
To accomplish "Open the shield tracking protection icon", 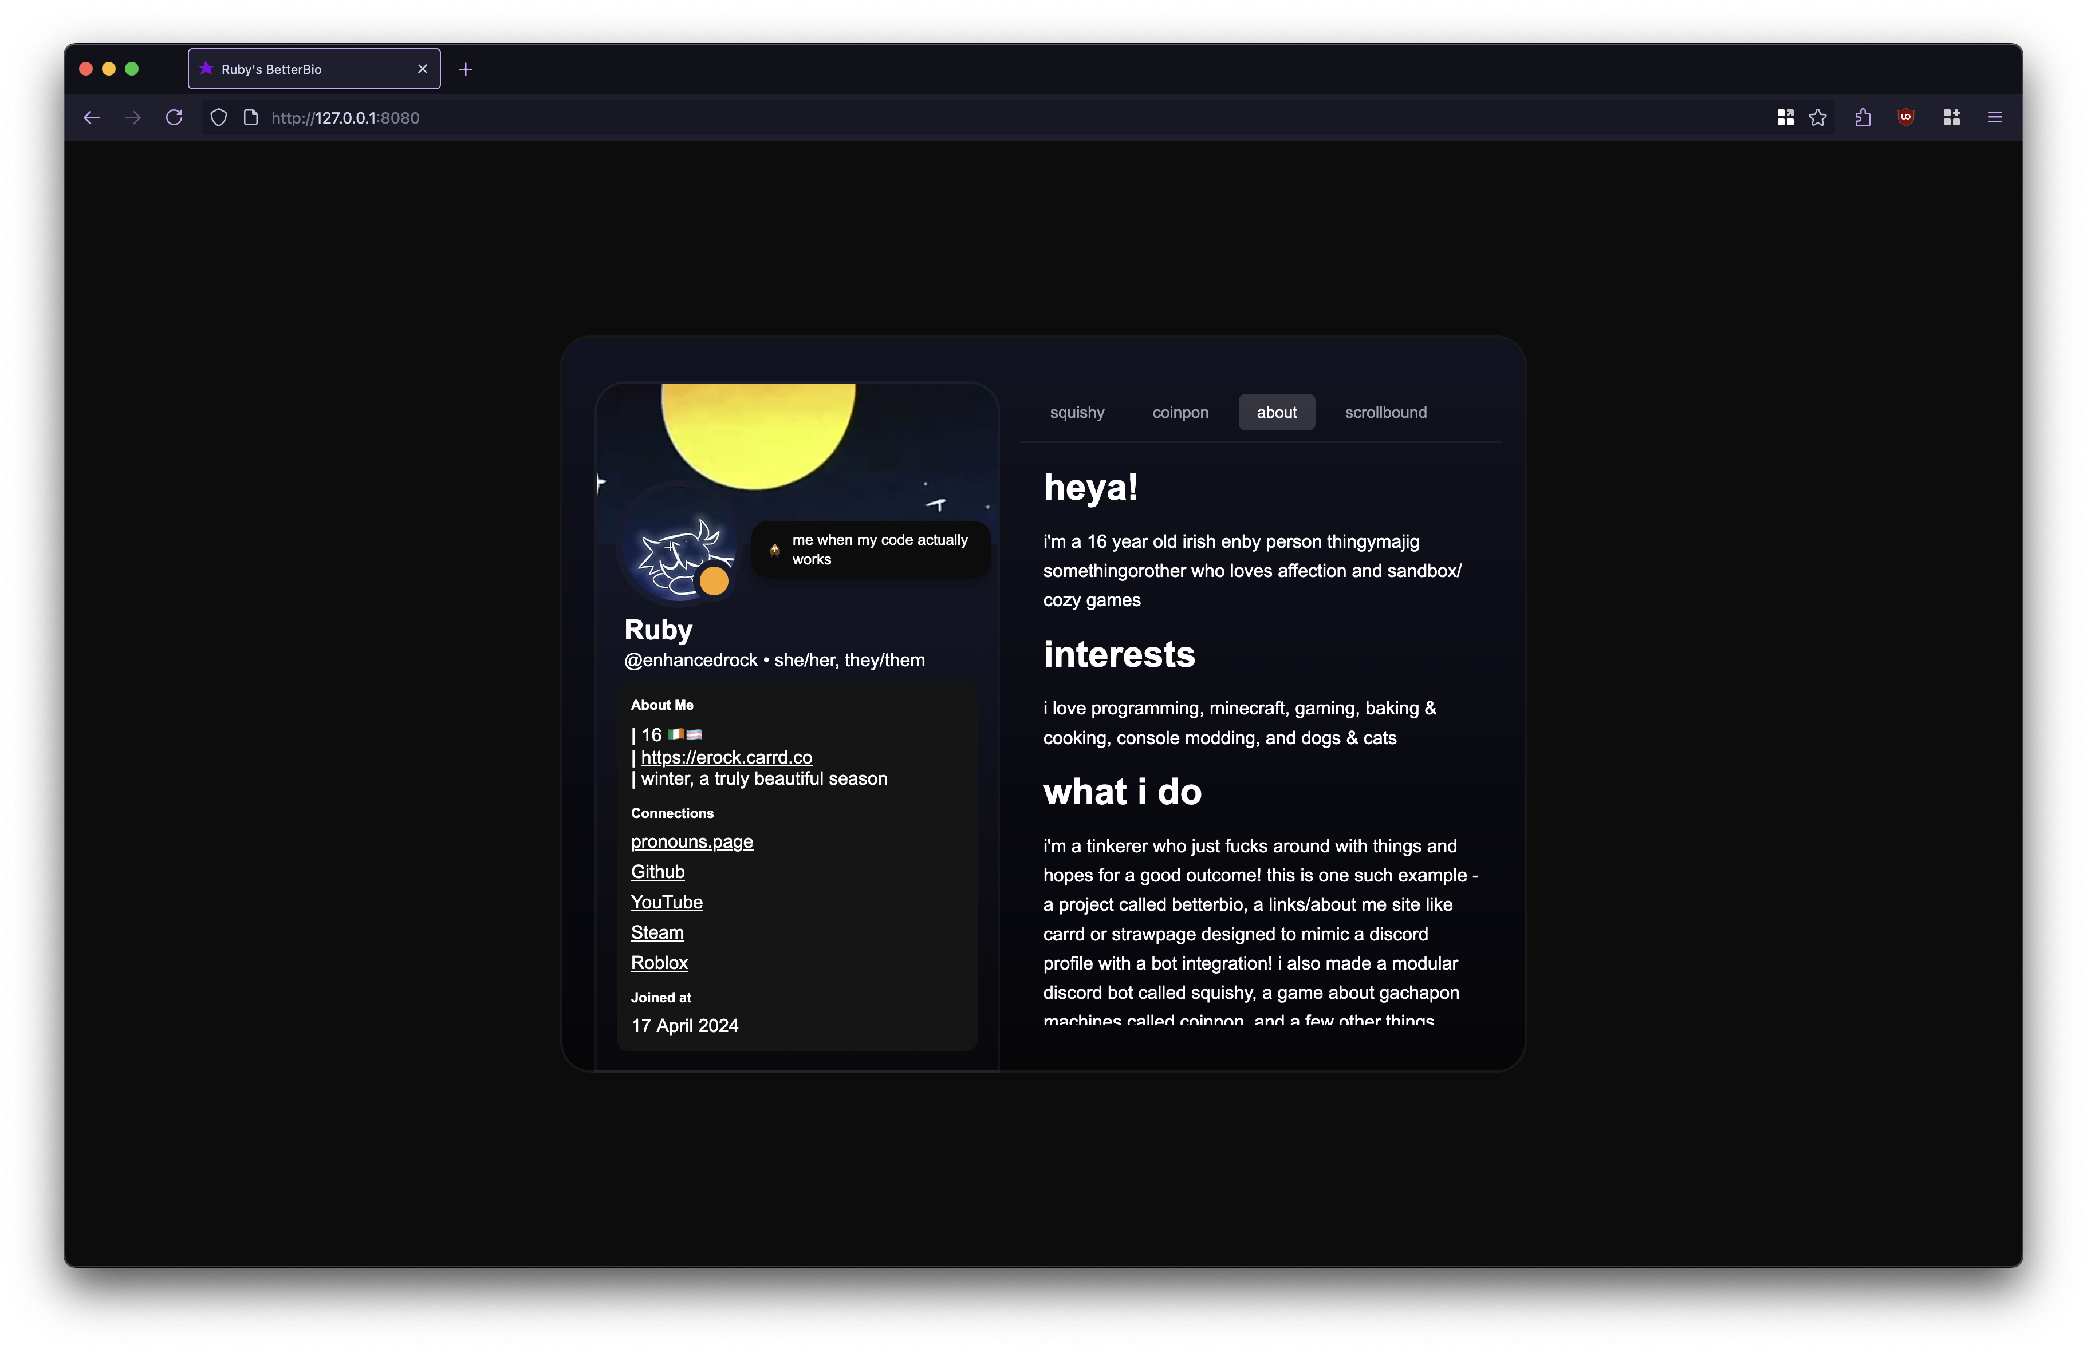I will (219, 117).
